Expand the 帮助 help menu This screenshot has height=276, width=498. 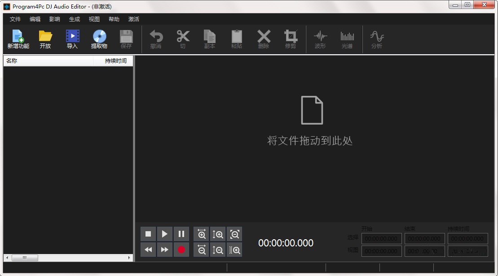(113, 19)
